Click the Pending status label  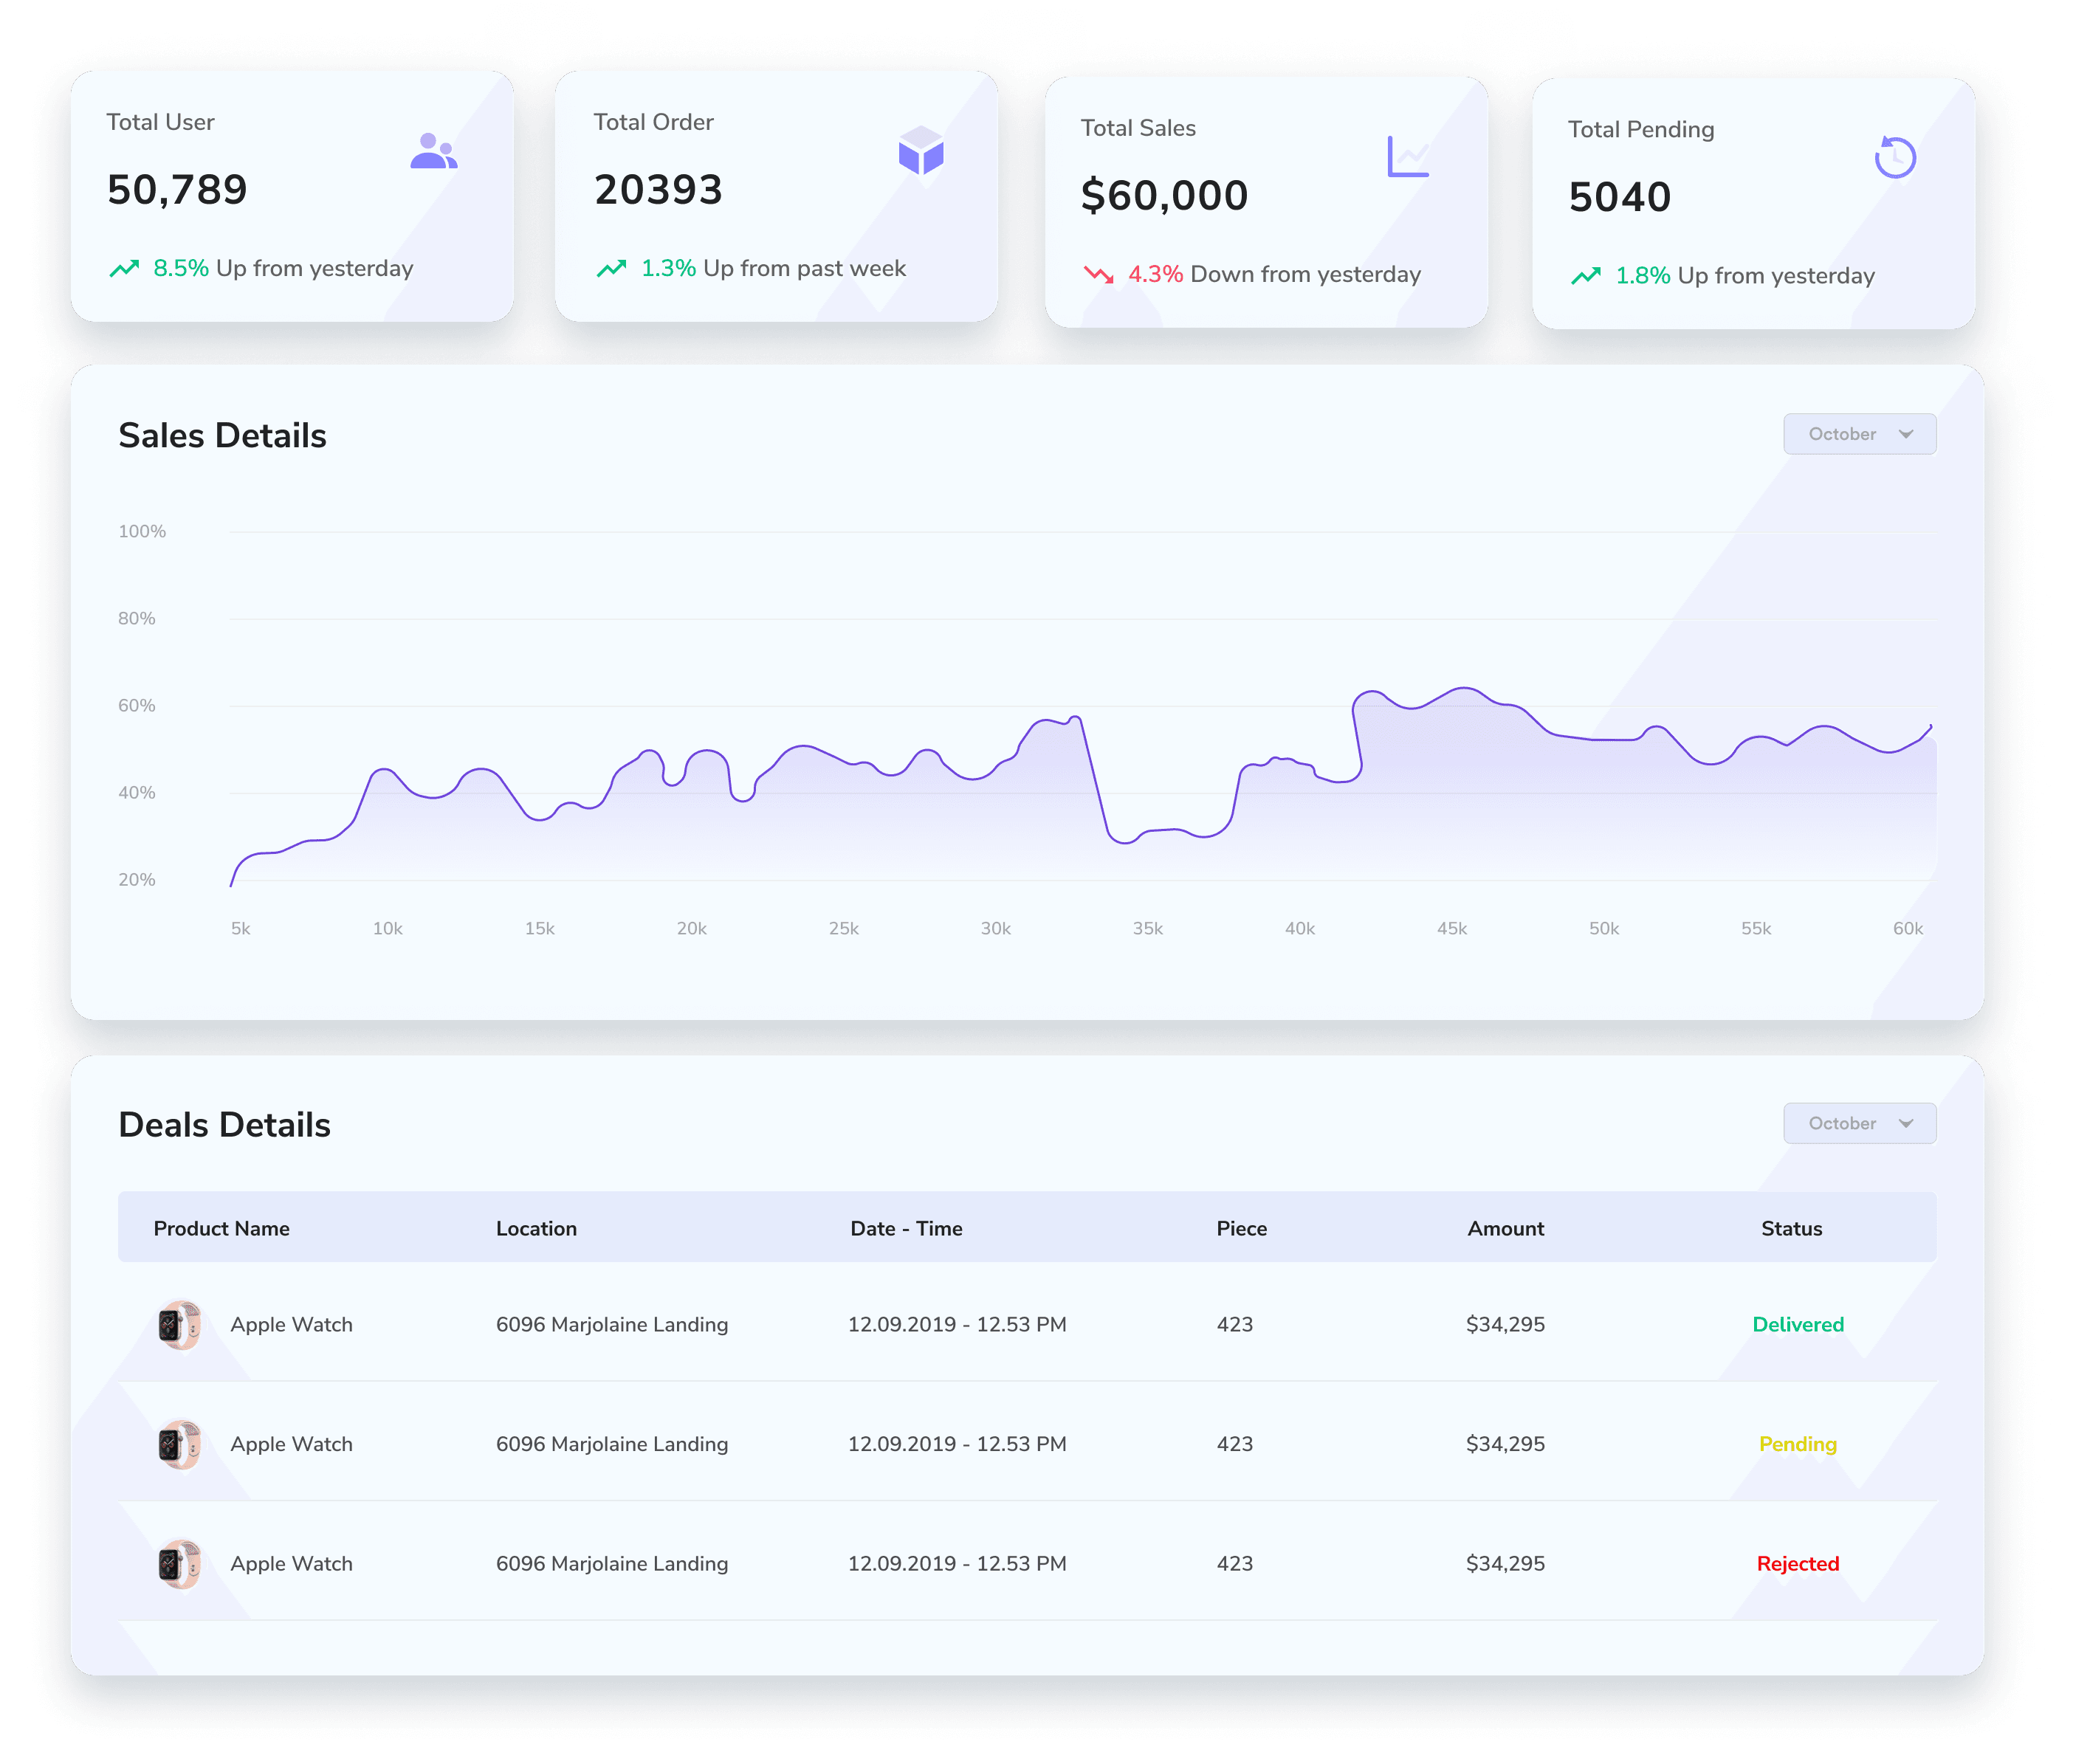(1797, 1444)
